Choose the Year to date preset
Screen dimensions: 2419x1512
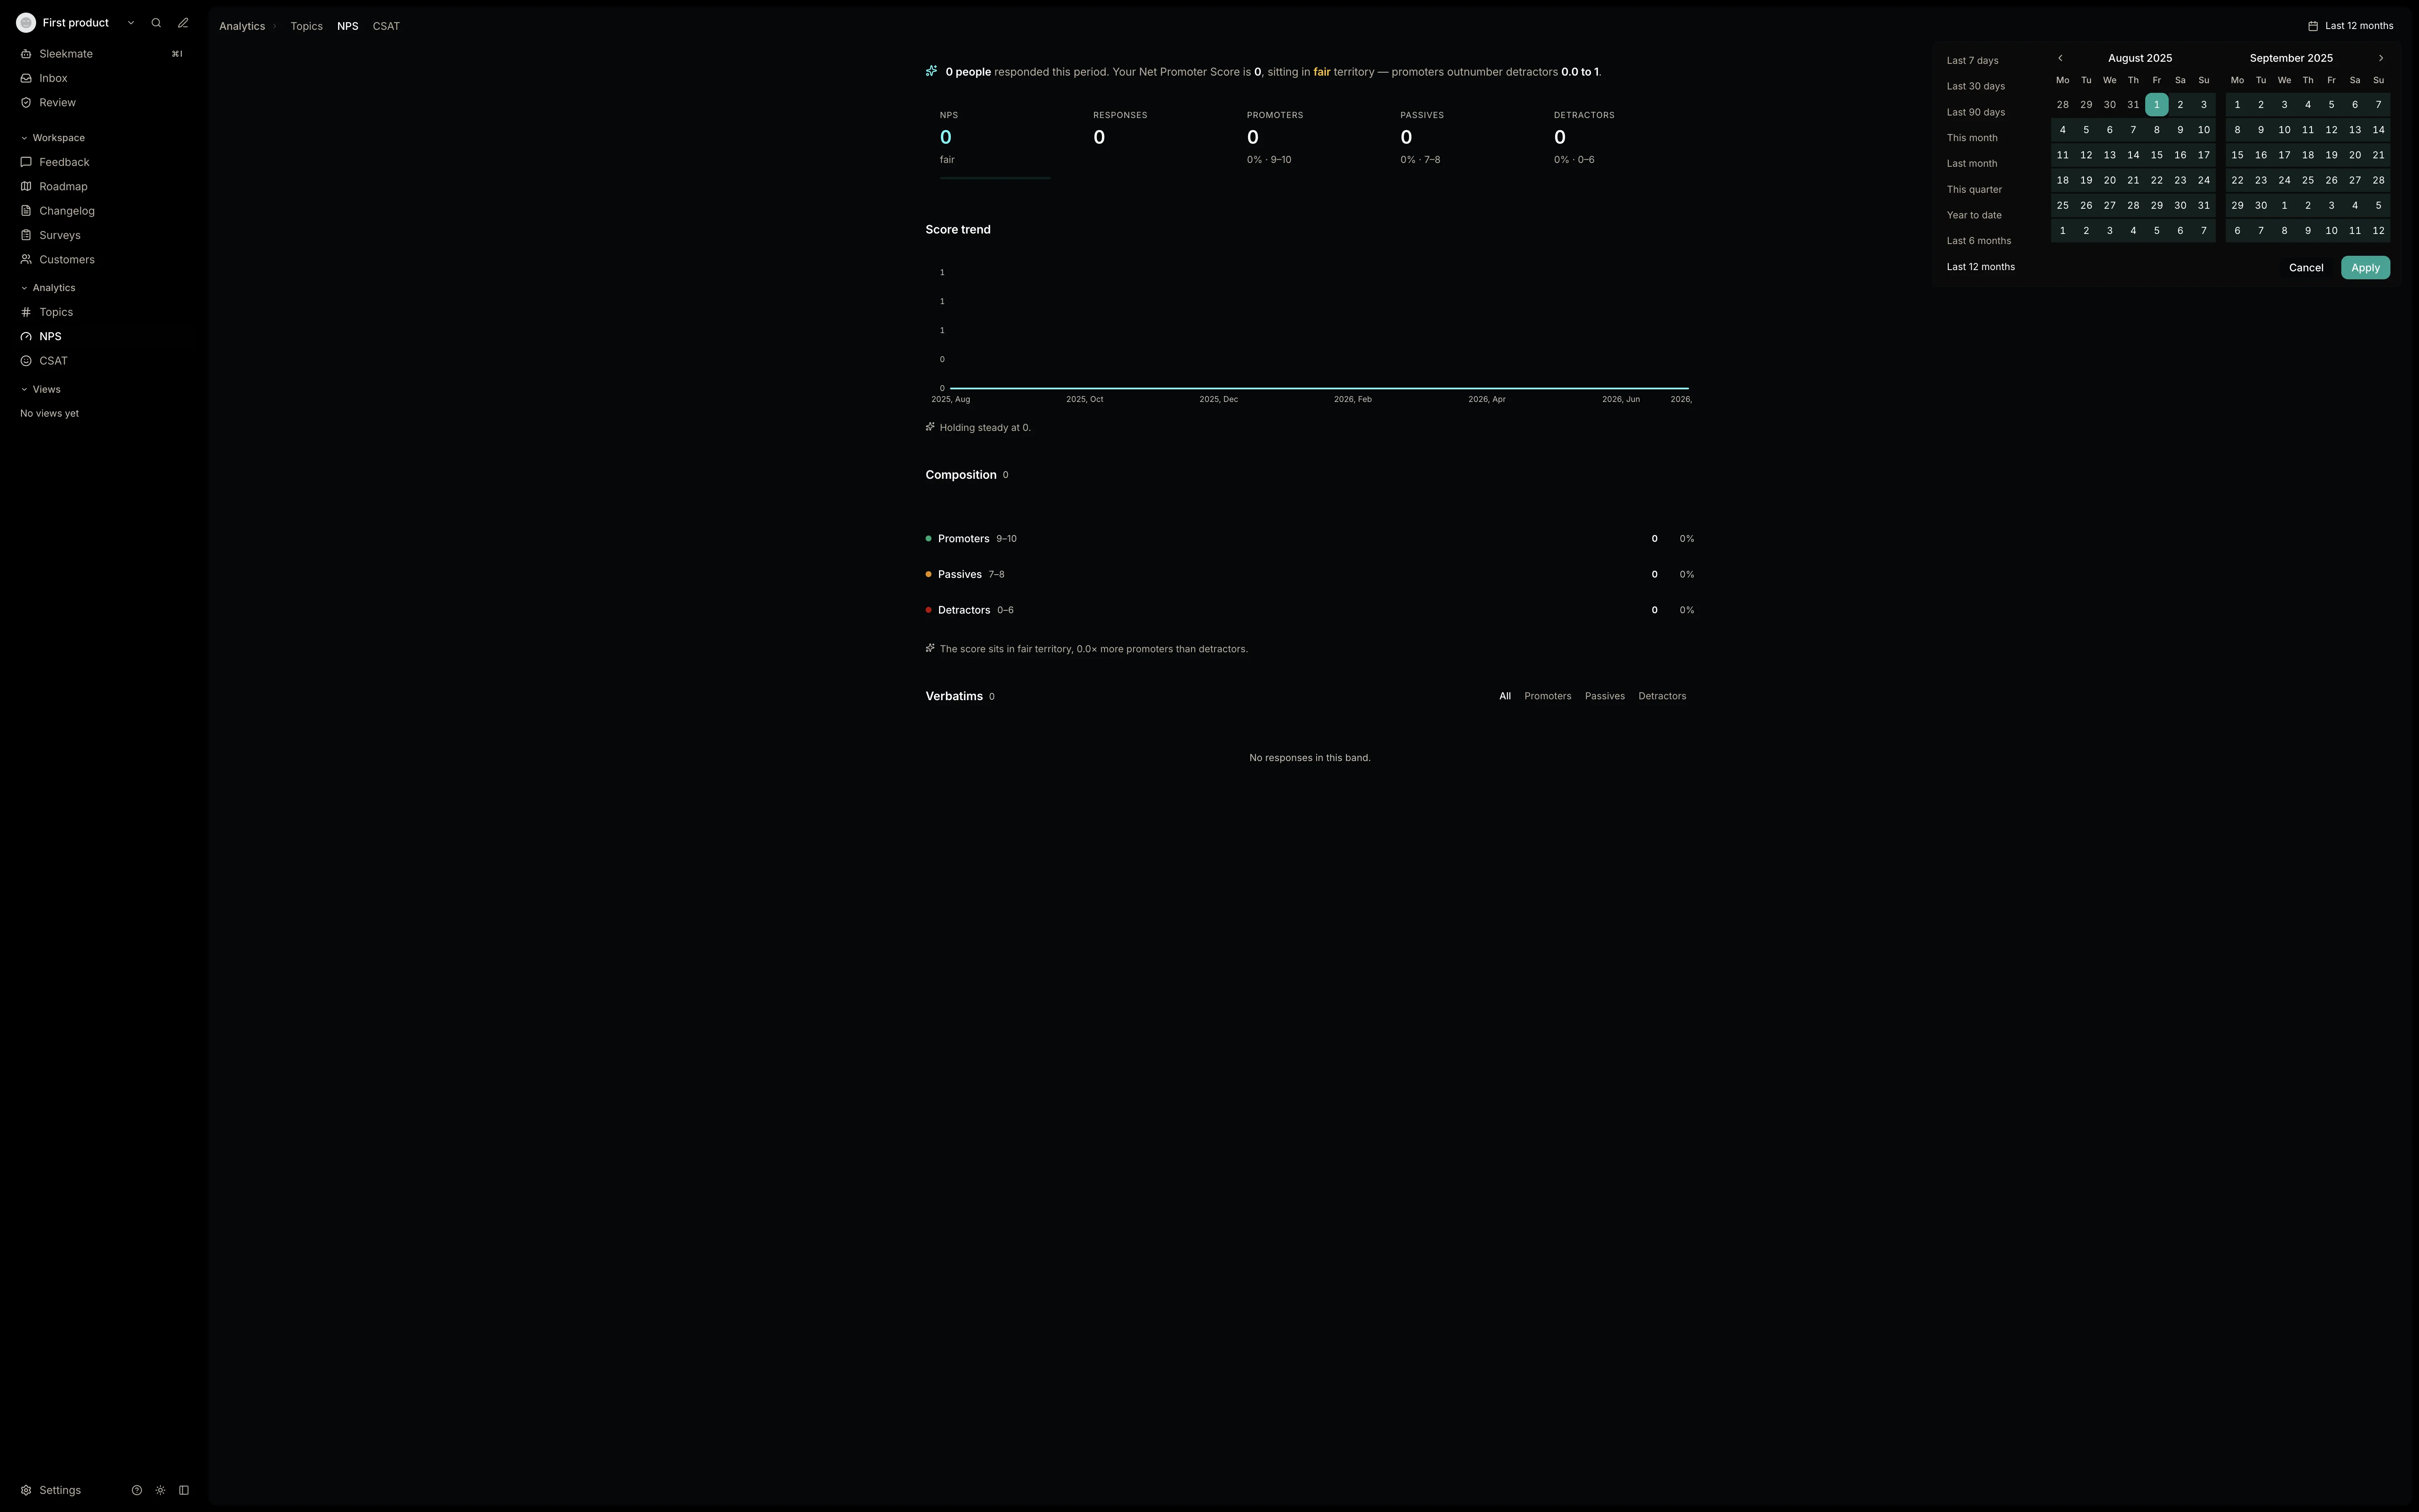pyautogui.click(x=1974, y=215)
